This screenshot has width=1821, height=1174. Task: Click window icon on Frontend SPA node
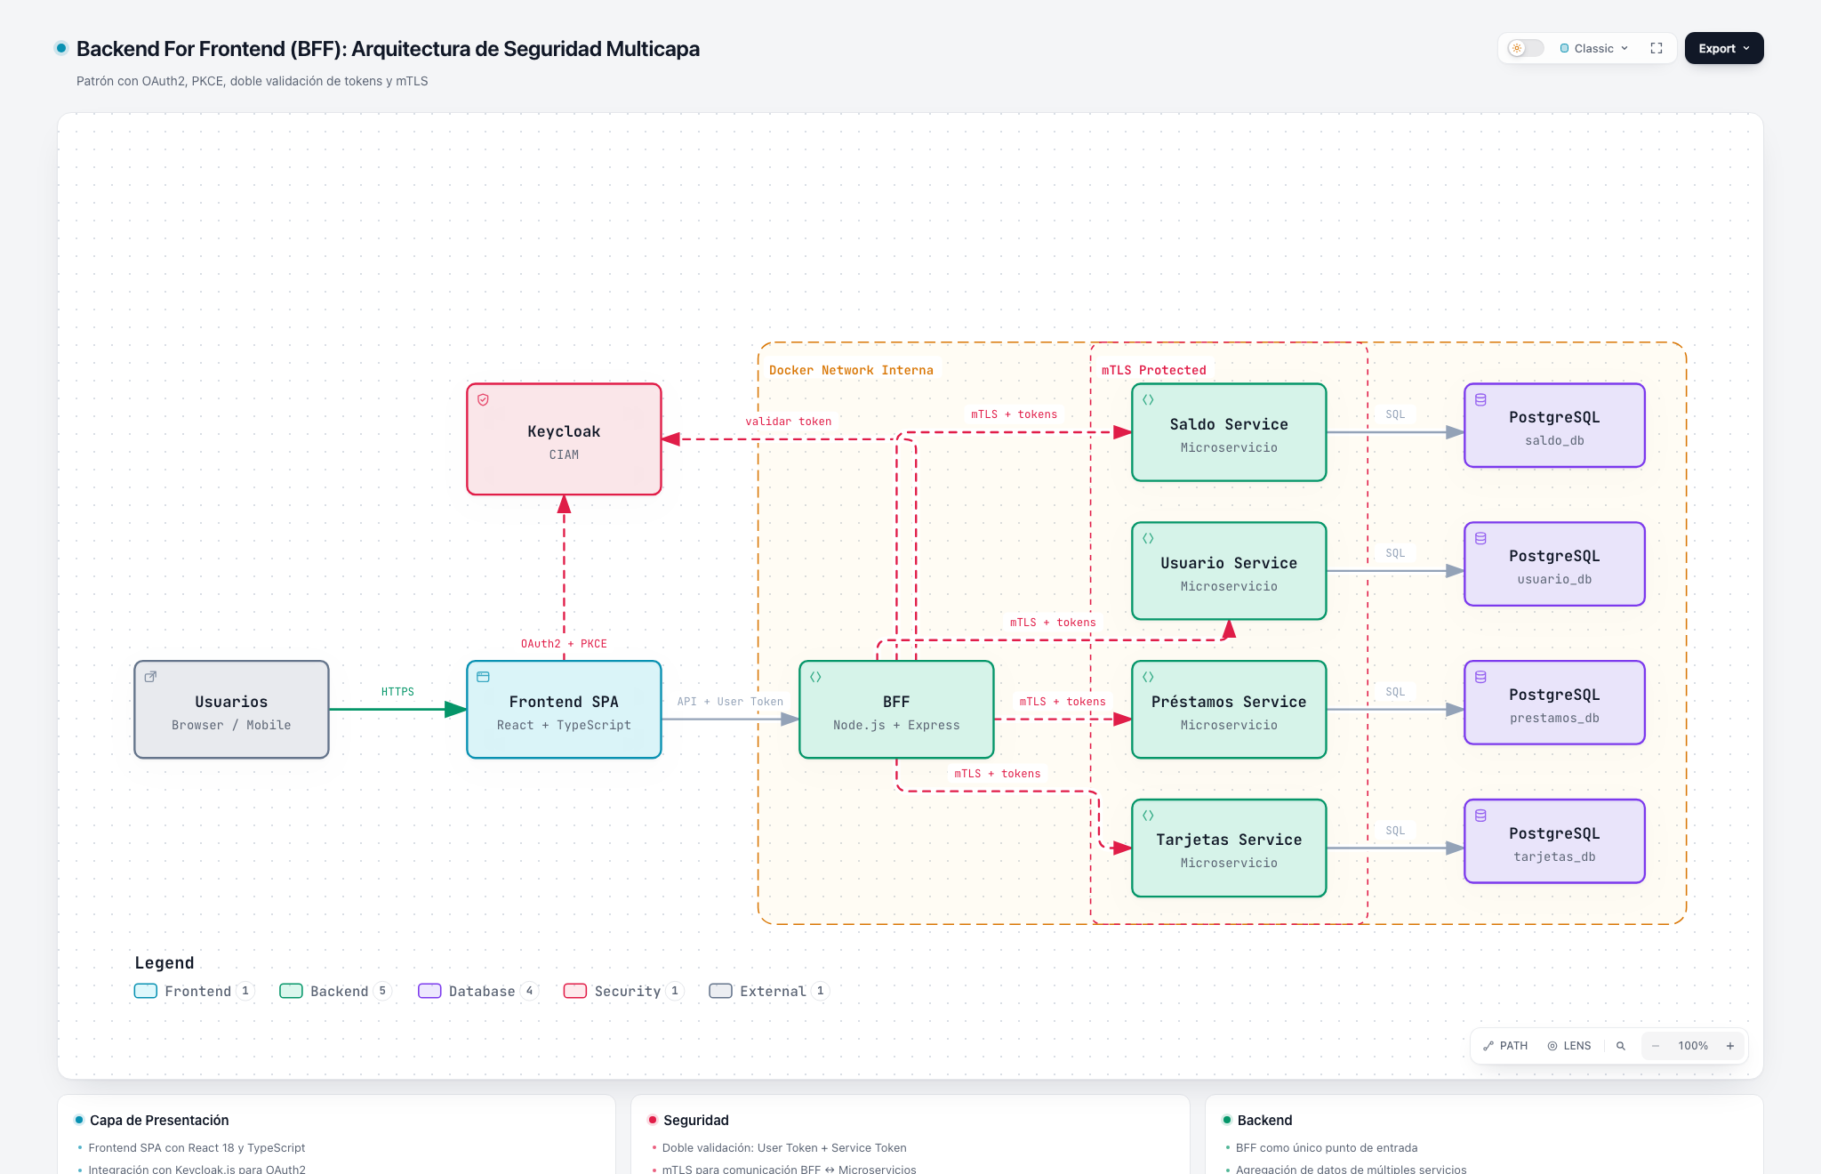[484, 677]
